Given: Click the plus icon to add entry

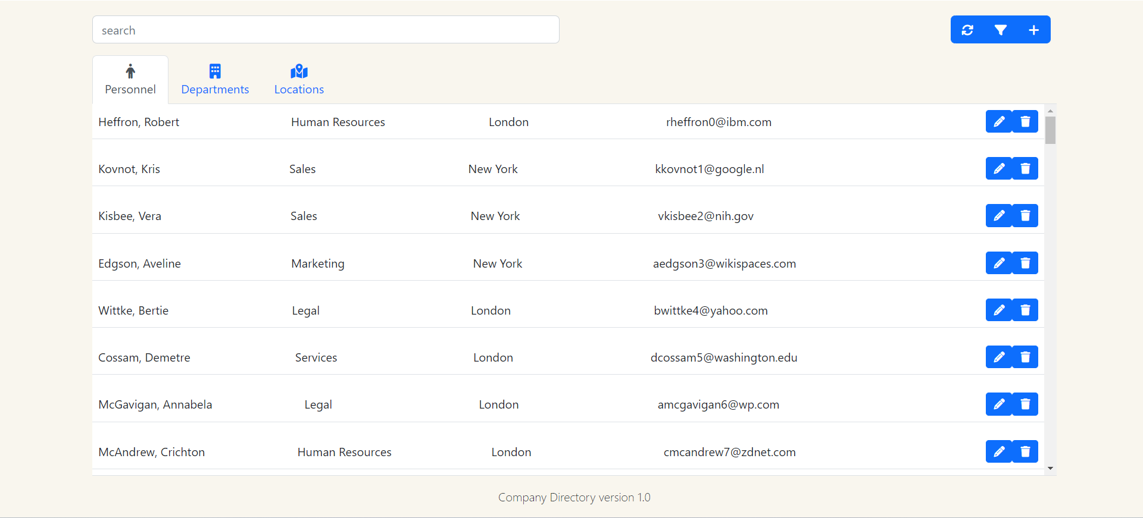Looking at the screenshot, I should (1034, 30).
